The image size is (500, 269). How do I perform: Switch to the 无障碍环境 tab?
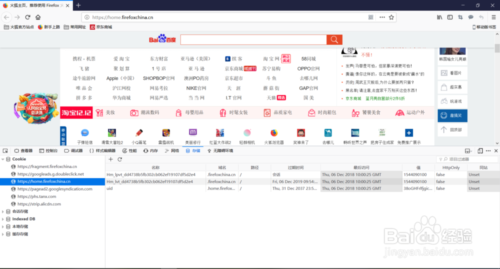point(220,151)
